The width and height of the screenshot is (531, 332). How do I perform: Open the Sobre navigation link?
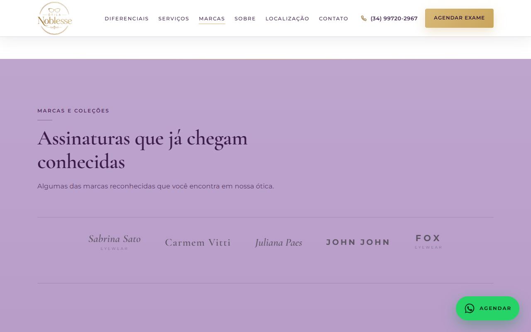[x=245, y=19]
